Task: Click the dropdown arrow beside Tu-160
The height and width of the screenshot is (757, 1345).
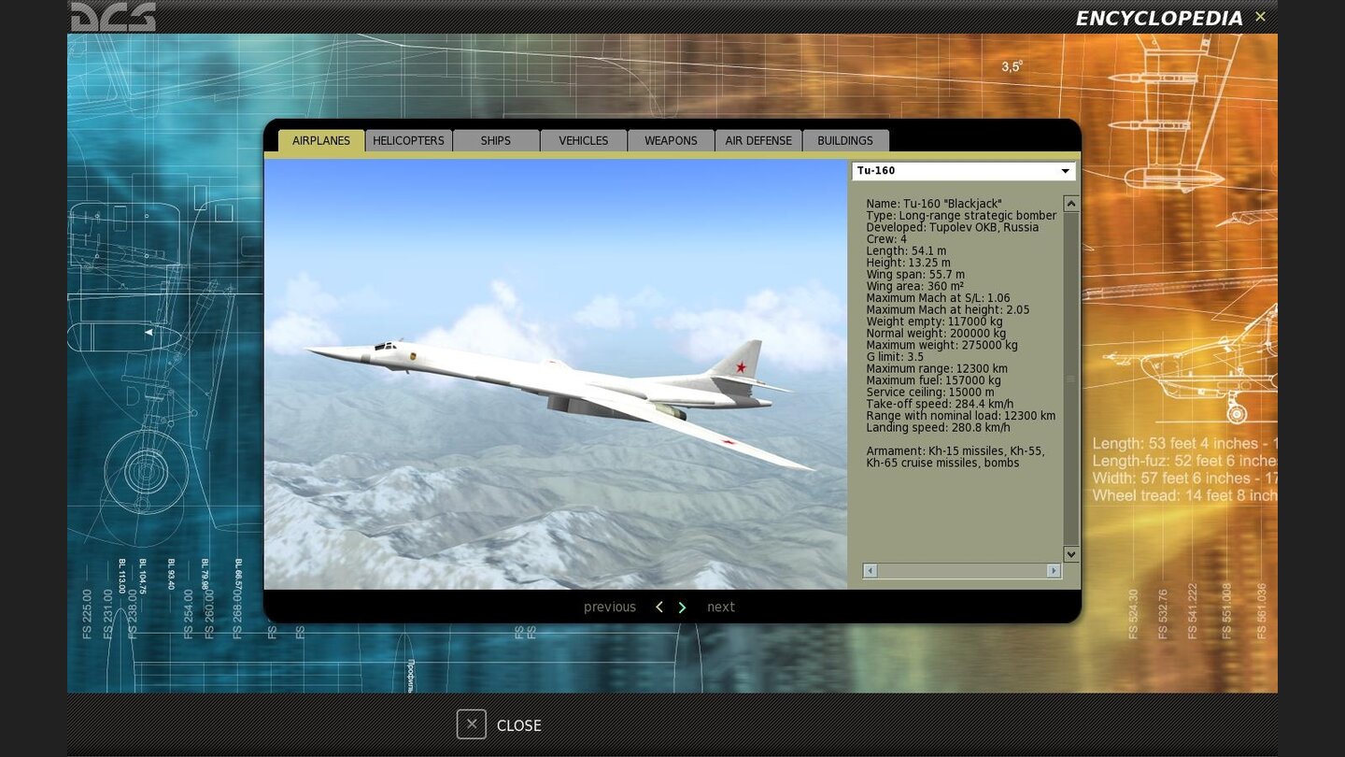Action: (x=1065, y=171)
